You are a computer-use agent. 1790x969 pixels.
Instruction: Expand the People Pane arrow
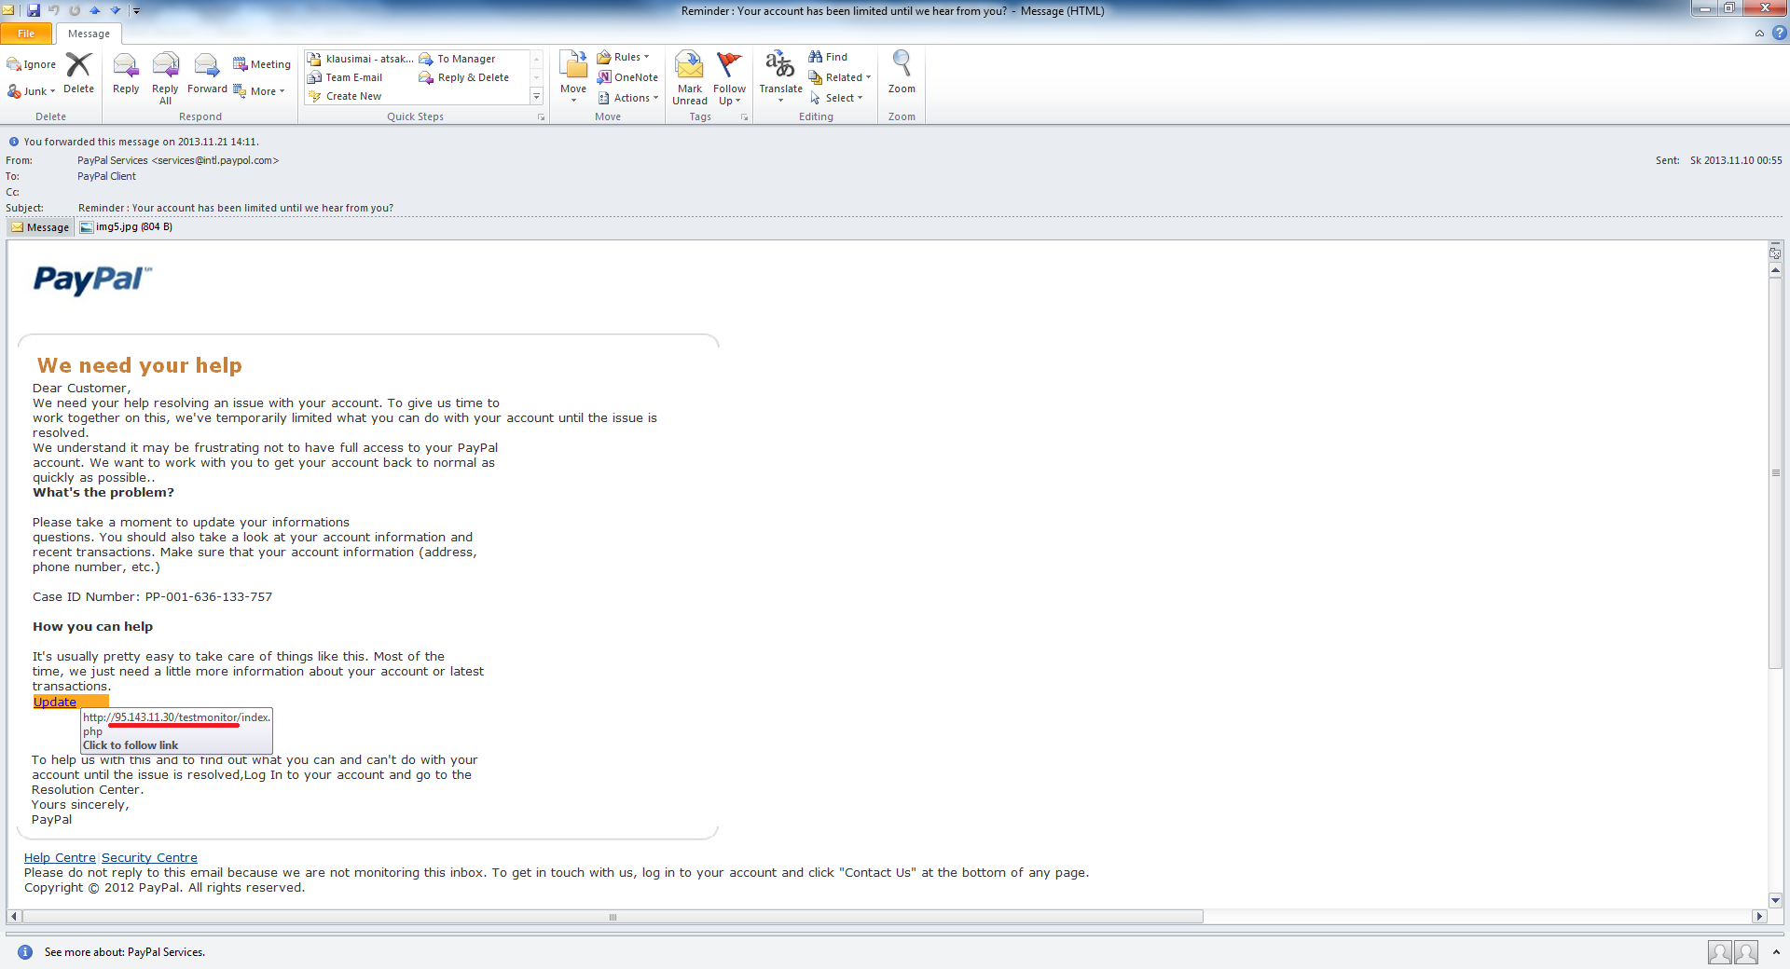point(1776,952)
